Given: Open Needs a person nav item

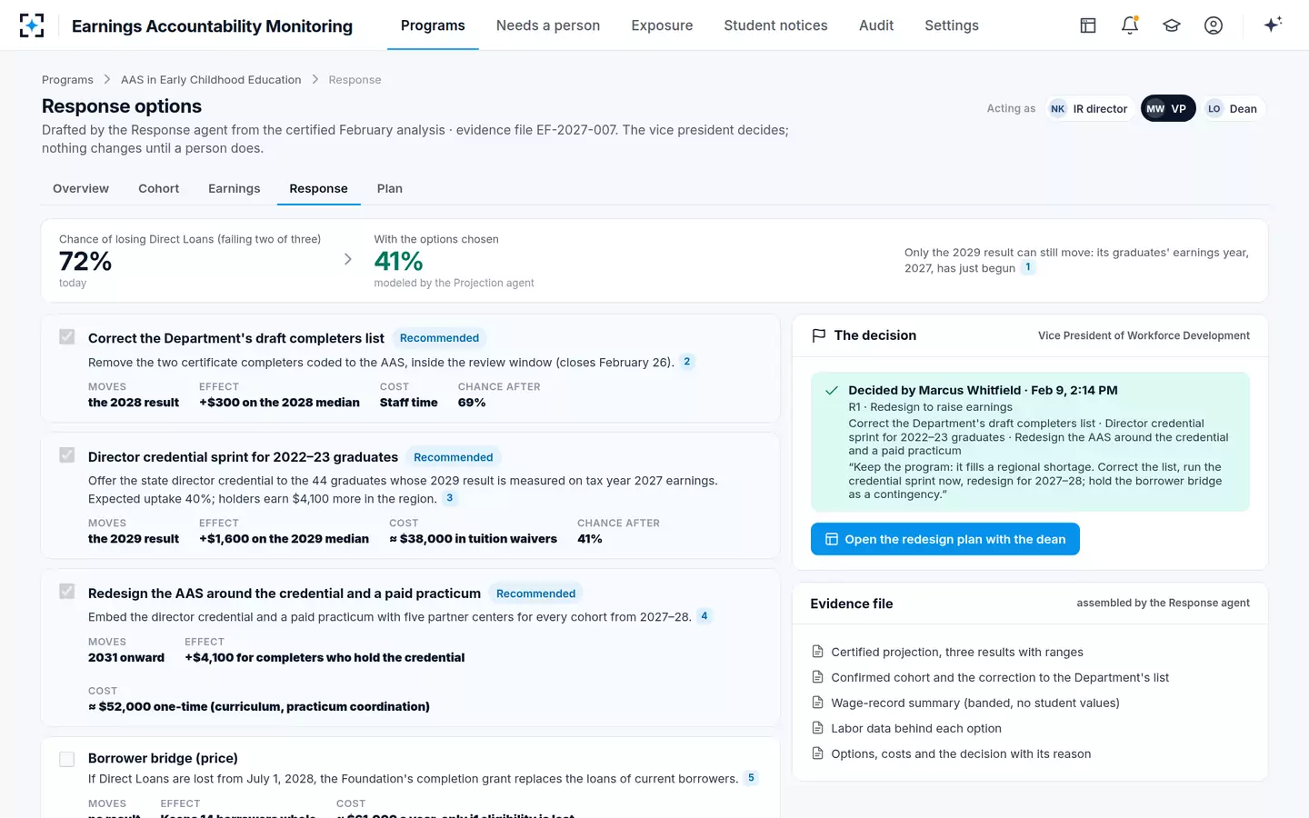Looking at the screenshot, I should tap(548, 25).
